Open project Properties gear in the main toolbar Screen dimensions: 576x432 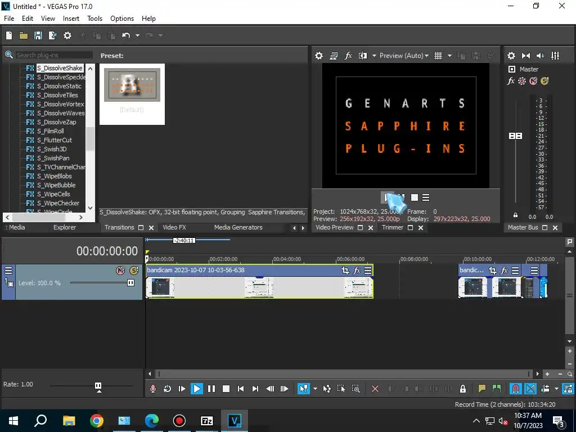(67, 35)
